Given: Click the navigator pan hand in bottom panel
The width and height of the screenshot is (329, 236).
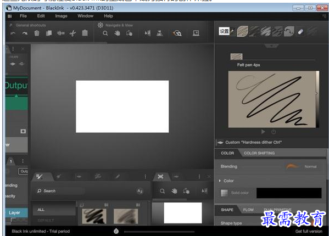Looking at the screenshot, I should [x=174, y=191].
